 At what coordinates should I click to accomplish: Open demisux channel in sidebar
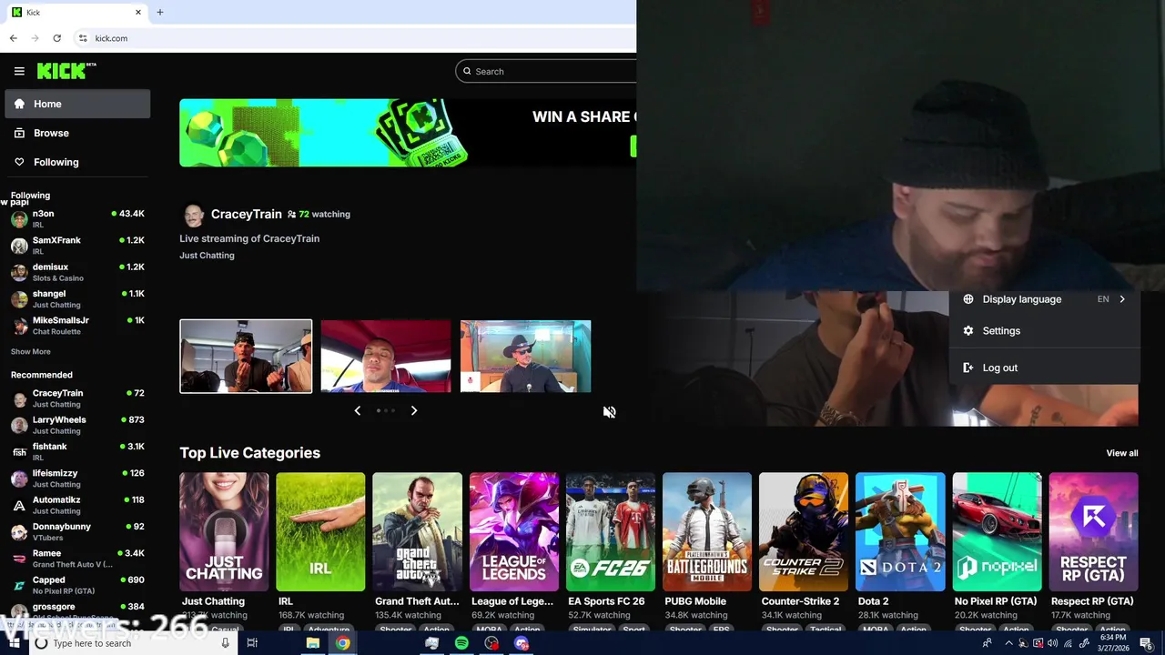77,272
